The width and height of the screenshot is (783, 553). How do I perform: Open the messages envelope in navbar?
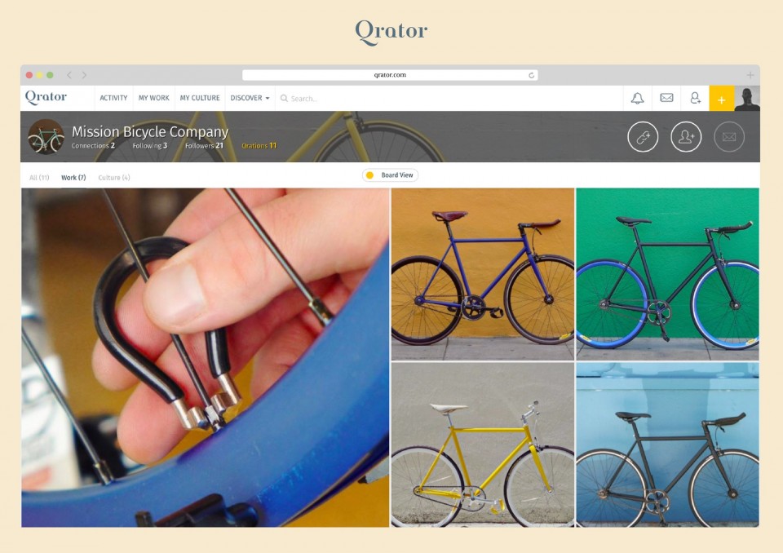pos(666,98)
